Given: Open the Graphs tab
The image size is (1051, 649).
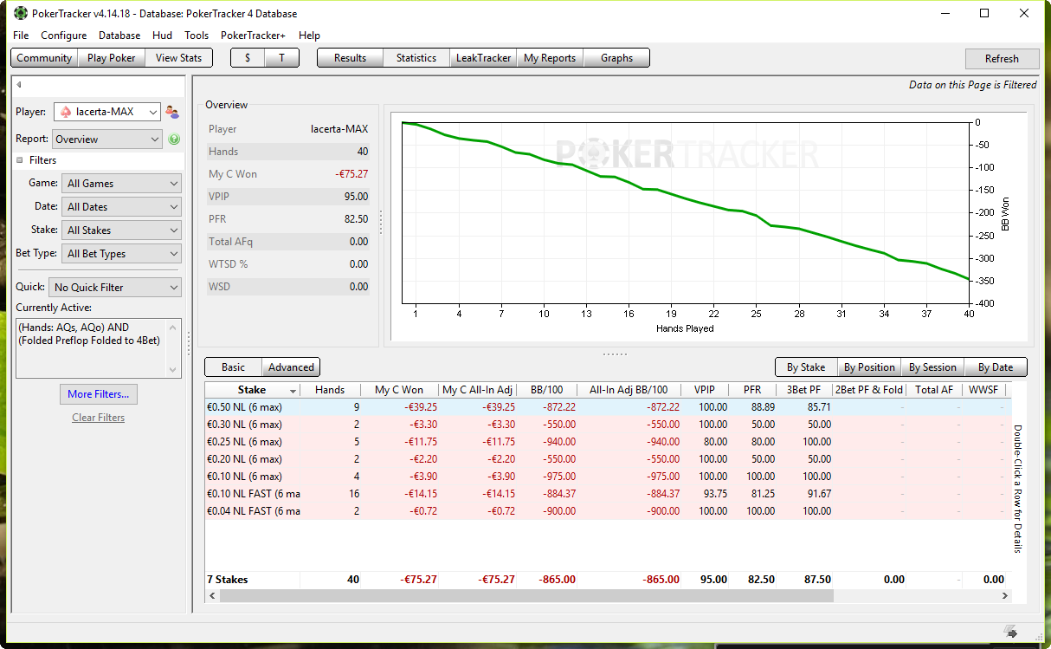Looking at the screenshot, I should pyautogui.click(x=616, y=58).
